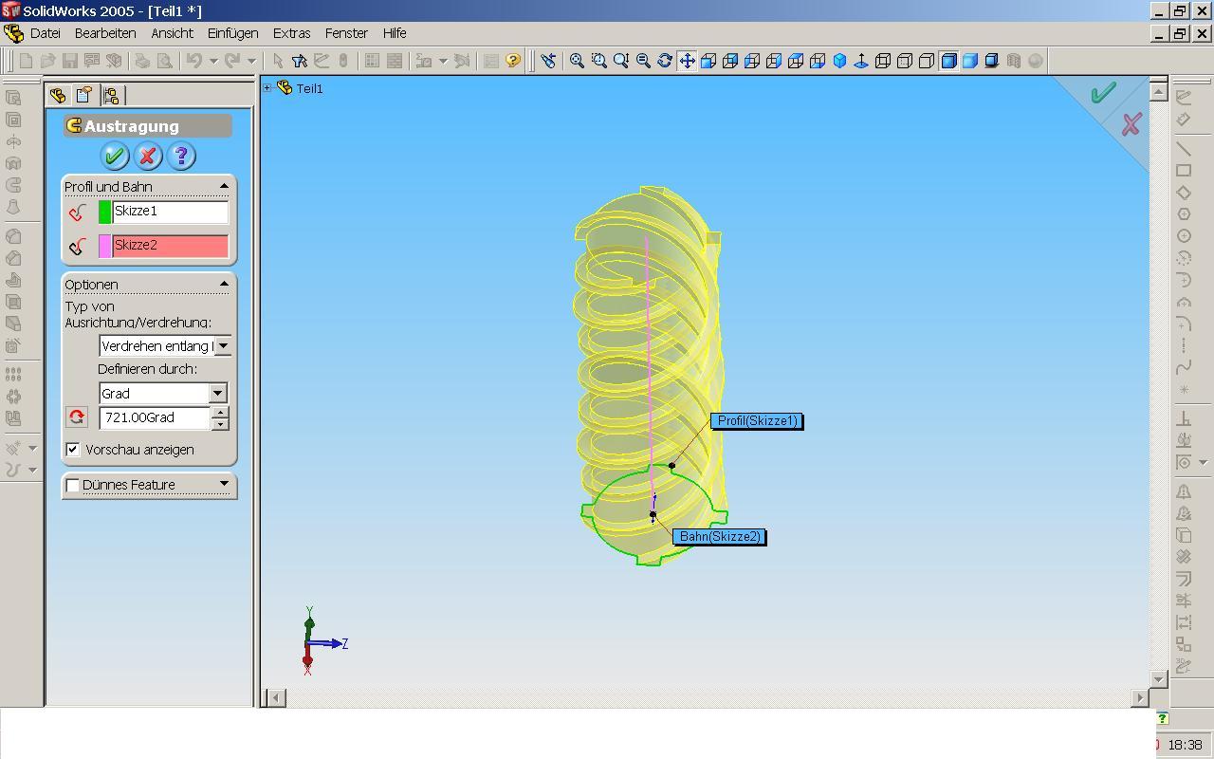Toggle the Vorschau anzeigen checkbox

coord(73,449)
